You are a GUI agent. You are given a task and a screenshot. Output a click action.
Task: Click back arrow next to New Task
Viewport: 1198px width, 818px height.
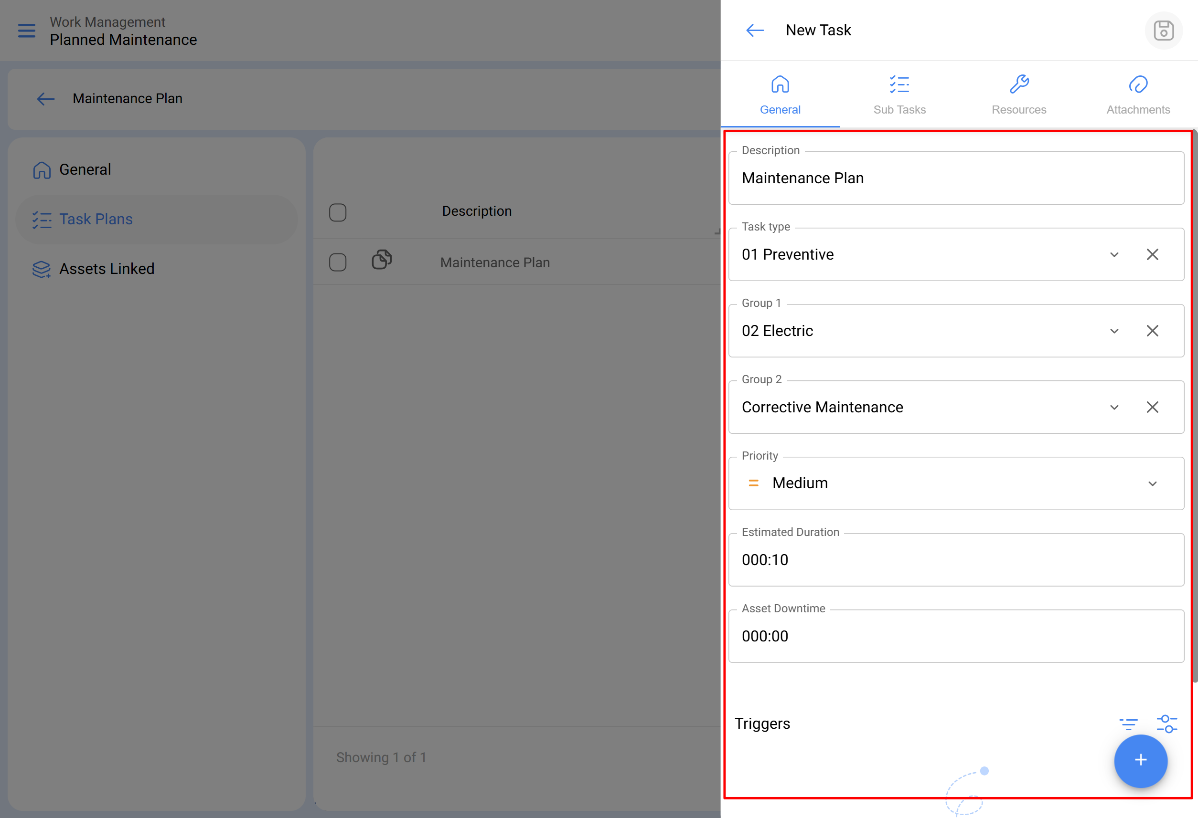[755, 31]
